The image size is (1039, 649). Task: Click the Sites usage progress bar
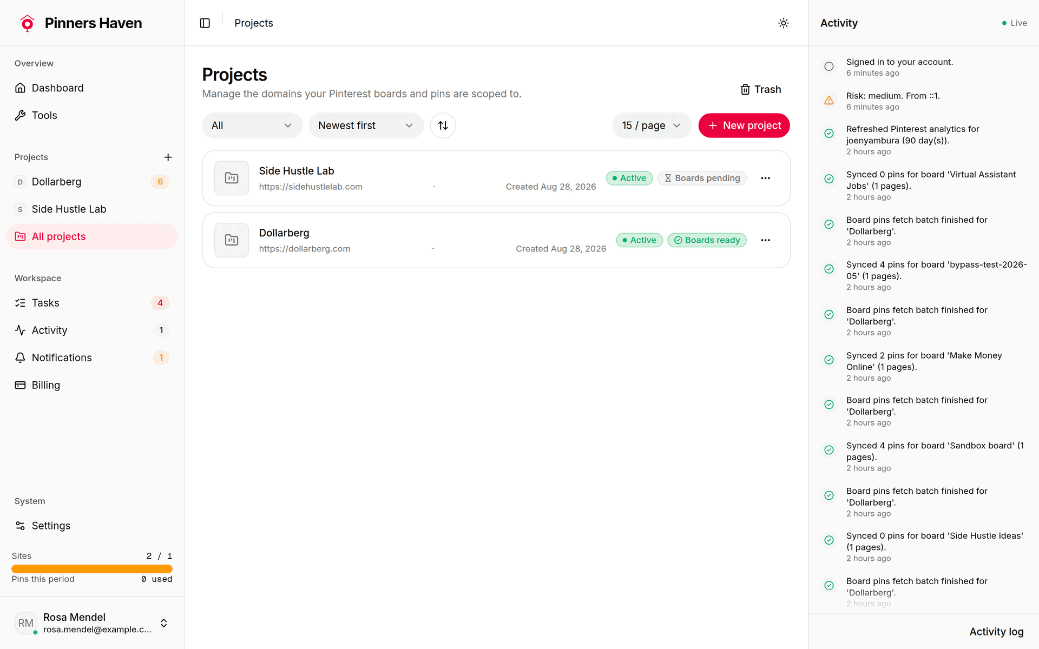(92, 569)
